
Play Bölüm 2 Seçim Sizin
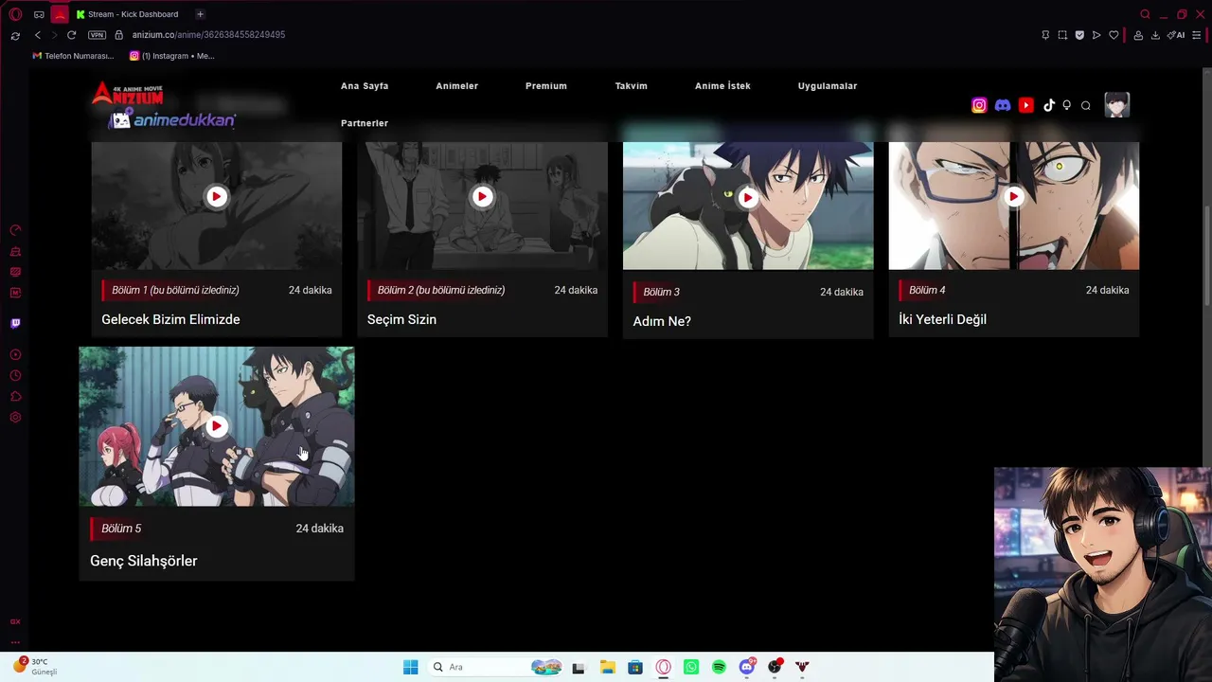click(x=482, y=196)
